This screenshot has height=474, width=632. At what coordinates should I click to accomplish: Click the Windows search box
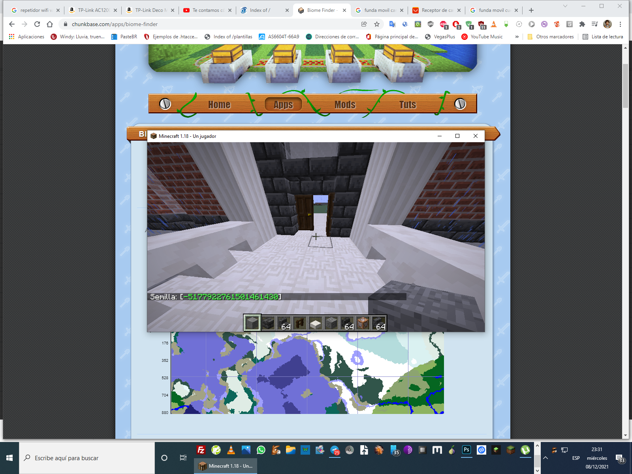(x=87, y=458)
